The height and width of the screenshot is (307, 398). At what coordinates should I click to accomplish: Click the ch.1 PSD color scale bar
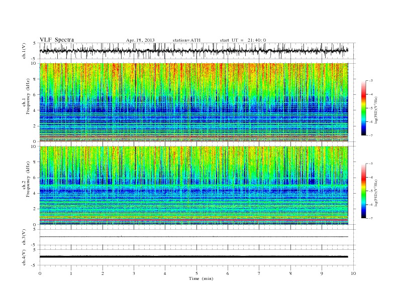pos(363,108)
